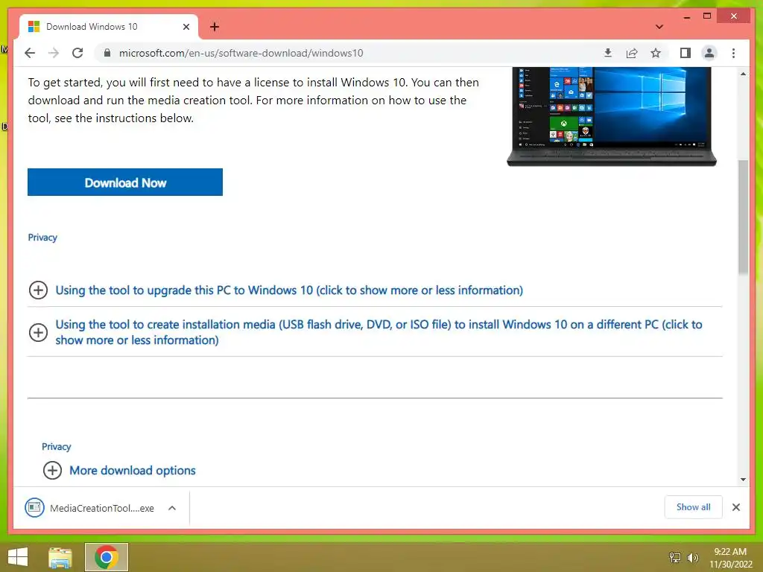This screenshot has width=763, height=572.
Task: Open 'Using the tool to create installation media' link
Action: [379, 332]
